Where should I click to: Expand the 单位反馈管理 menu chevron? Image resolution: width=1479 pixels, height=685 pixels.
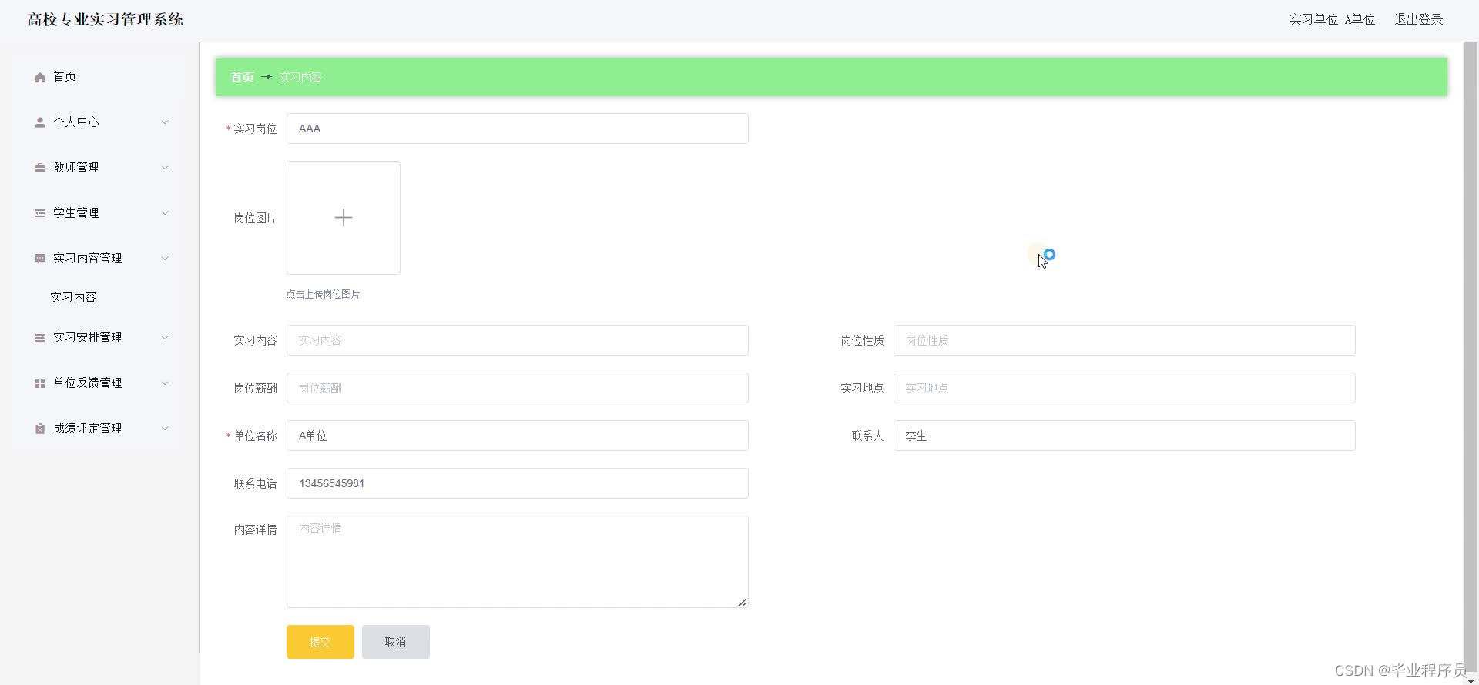(x=165, y=383)
